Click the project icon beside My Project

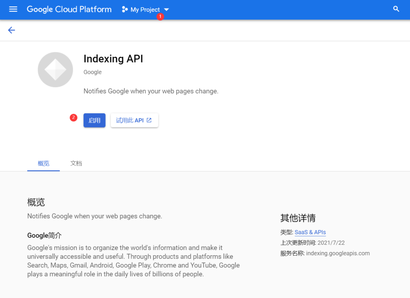click(124, 9)
